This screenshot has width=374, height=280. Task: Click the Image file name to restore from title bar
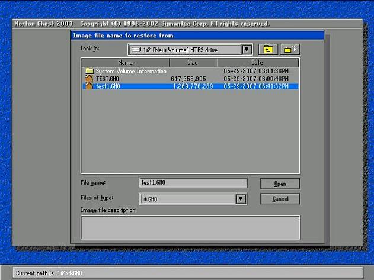coord(198,36)
